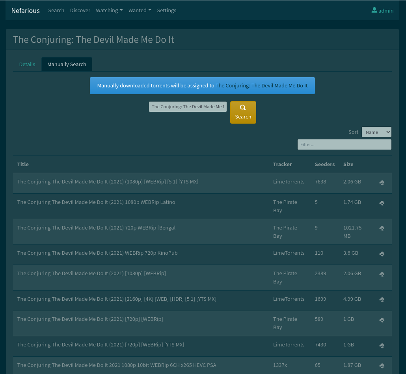Download the WEBRip 720p KinoPub torrent
406x374 pixels.
point(382,254)
